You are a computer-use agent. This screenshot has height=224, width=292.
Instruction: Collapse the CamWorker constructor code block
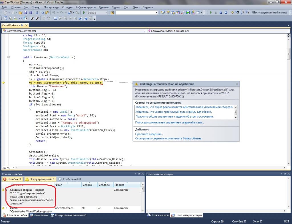point(9,57)
